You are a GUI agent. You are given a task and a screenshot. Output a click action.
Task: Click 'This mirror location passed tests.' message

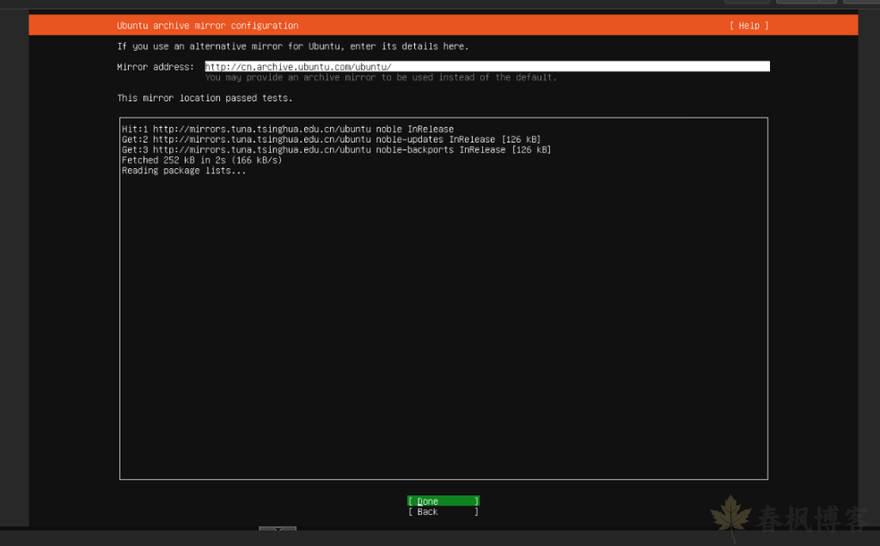point(205,99)
